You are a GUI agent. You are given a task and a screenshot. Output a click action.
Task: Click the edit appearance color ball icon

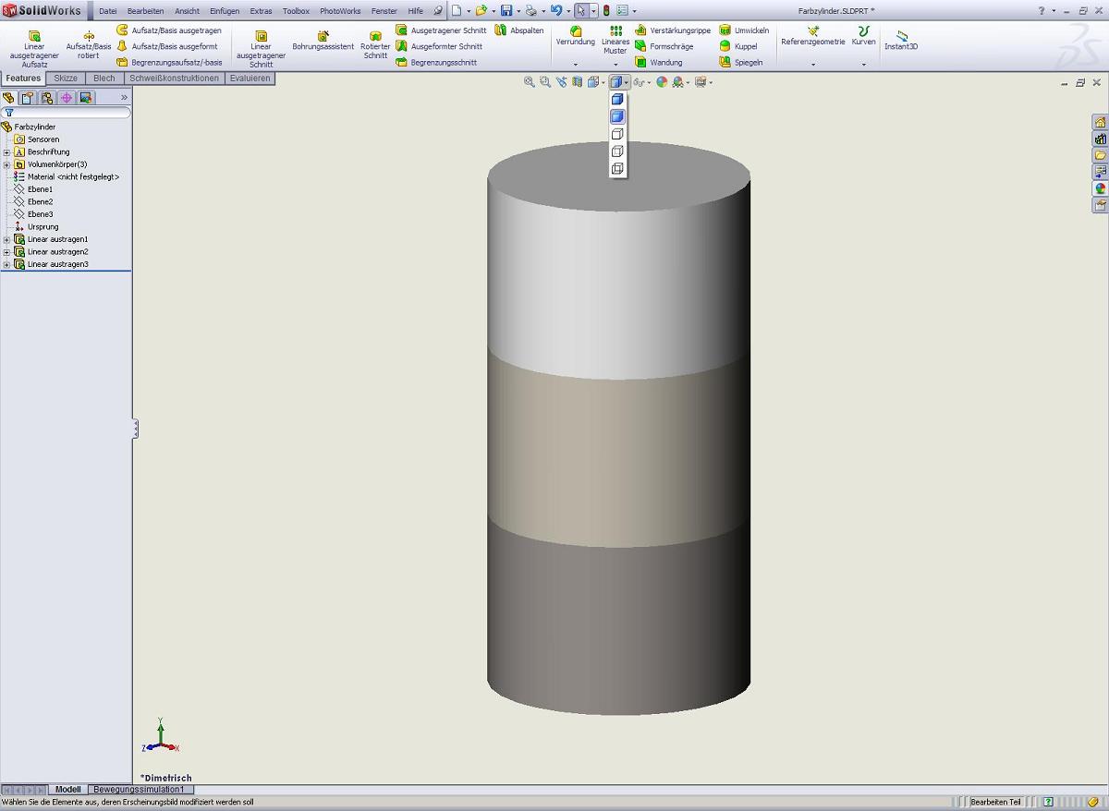click(x=662, y=82)
